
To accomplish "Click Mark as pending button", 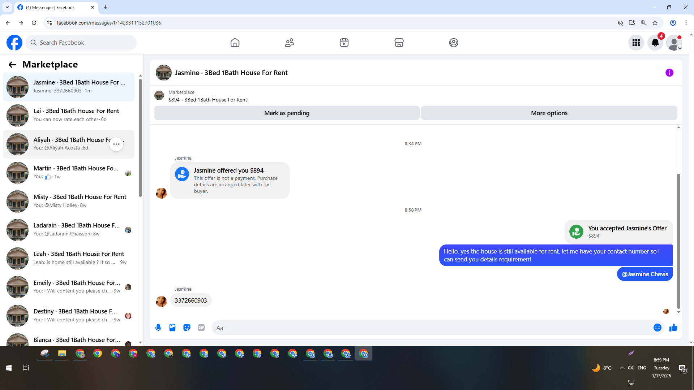I will coord(287,113).
